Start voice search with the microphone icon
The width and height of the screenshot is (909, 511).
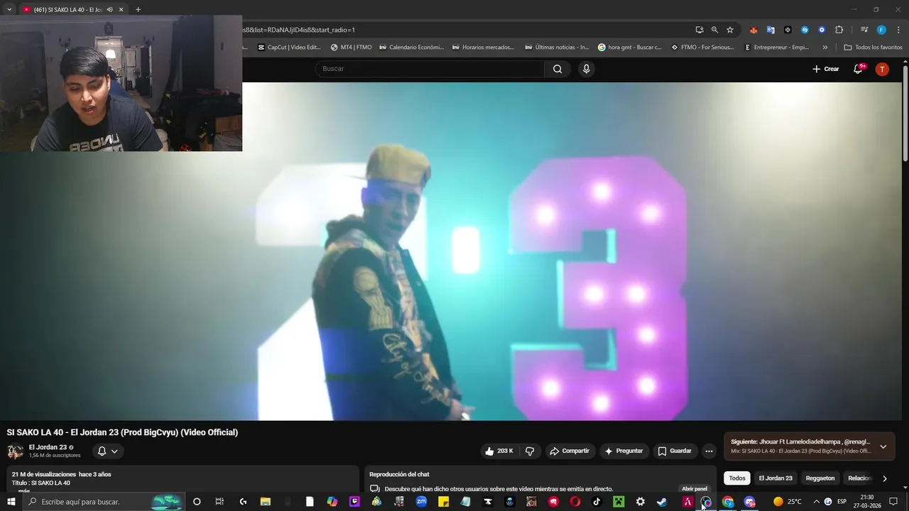click(586, 69)
